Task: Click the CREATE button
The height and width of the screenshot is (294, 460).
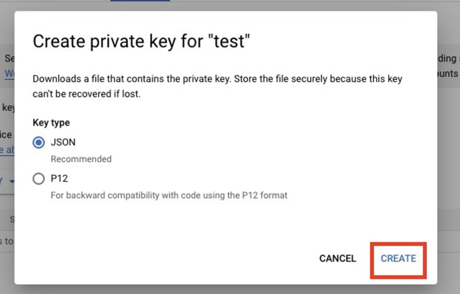Action: 398,259
